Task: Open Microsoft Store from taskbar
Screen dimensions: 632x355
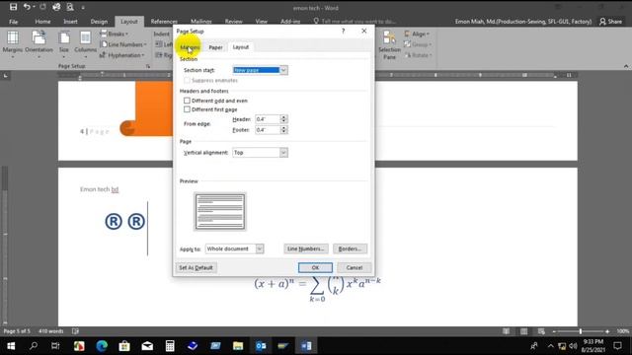Action: tap(124, 346)
